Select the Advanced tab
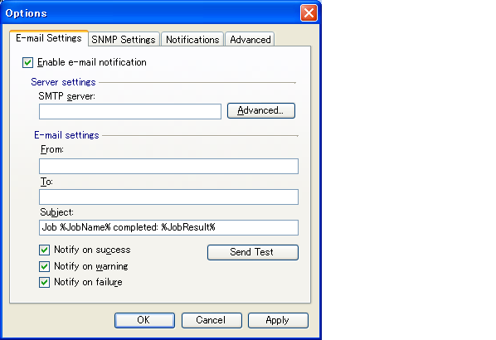Image resolution: width=496 pixels, height=340 pixels. pyautogui.click(x=250, y=40)
